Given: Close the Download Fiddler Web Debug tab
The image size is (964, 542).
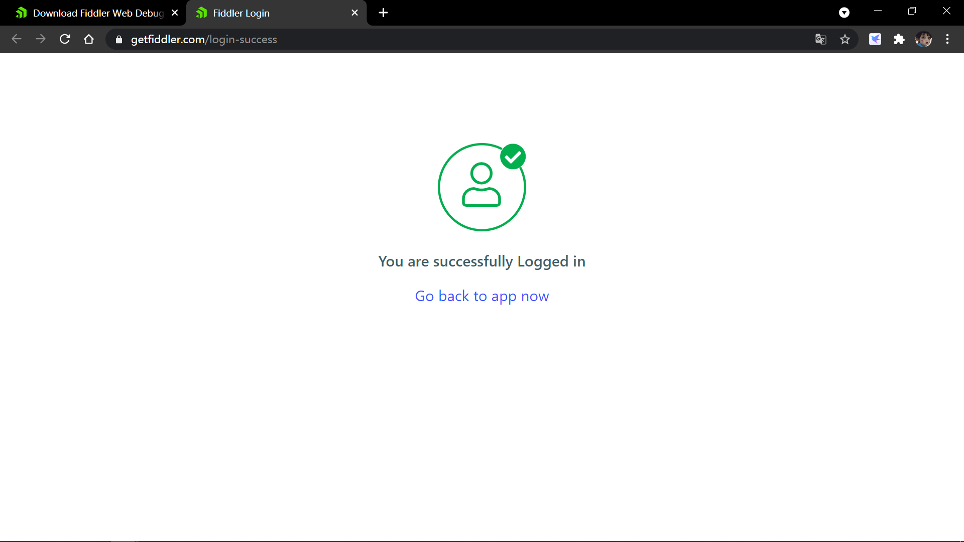Looking at the screenshot, I should point(175,13).
